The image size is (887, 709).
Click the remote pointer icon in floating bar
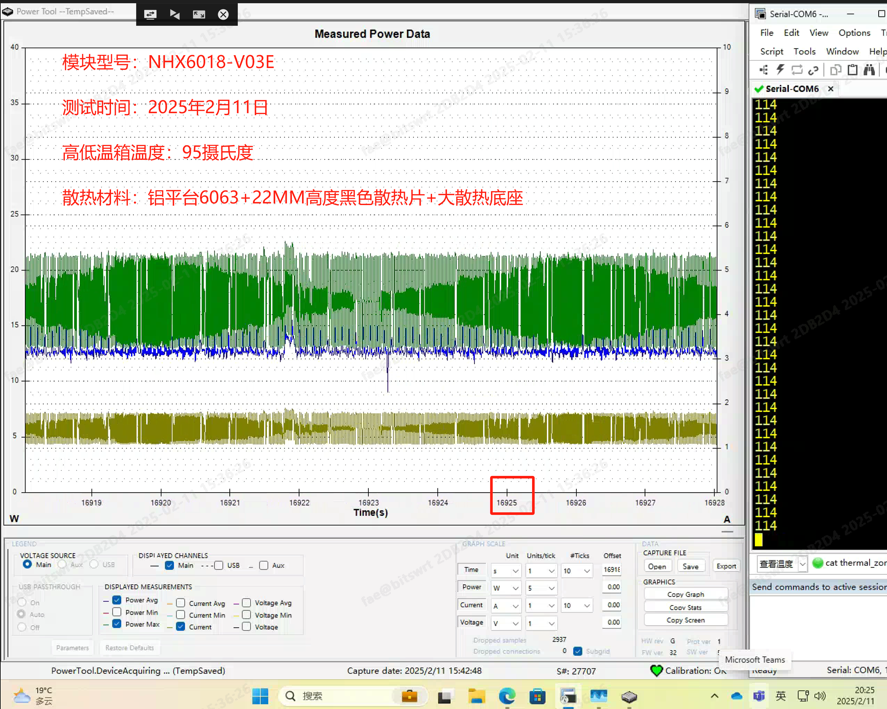[x=175, y=15]
